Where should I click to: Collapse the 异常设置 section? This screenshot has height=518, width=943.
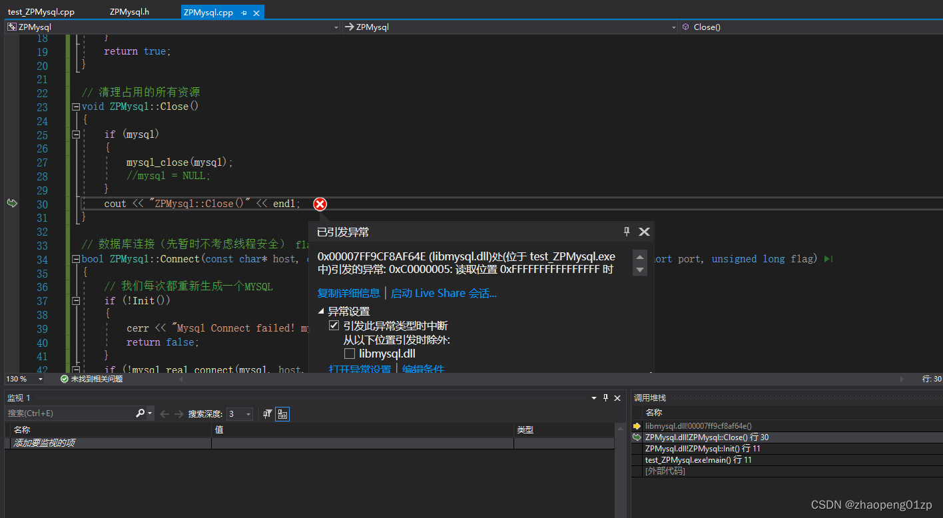pos(321,311)
